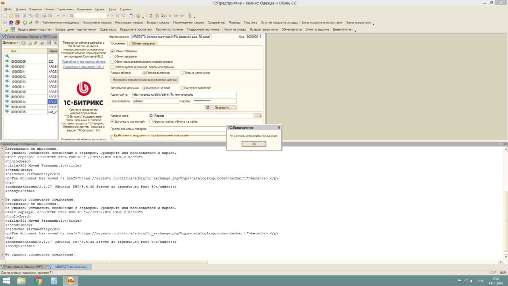This screenshot has height=286, width=508.
Task: Click the edit pencil icon in exchange plan list
Action: click(35, 43)
